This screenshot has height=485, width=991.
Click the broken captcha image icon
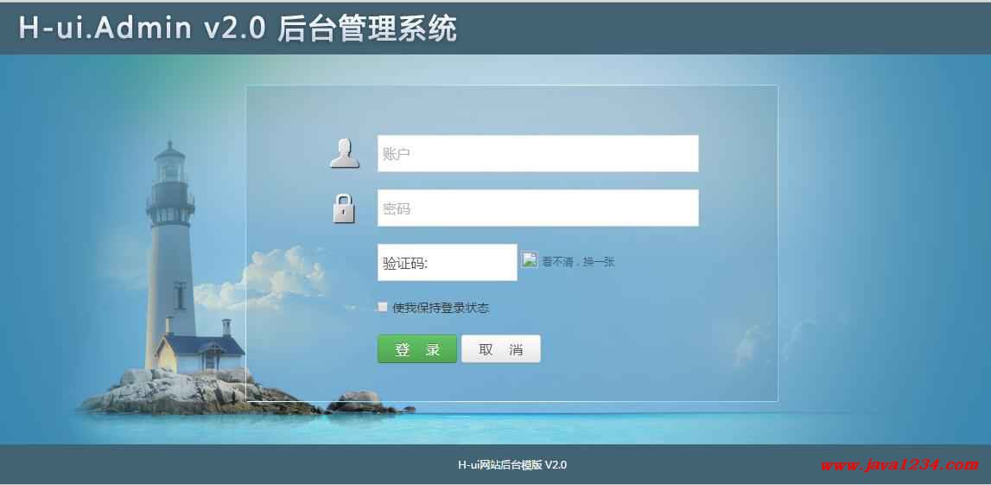529,259
